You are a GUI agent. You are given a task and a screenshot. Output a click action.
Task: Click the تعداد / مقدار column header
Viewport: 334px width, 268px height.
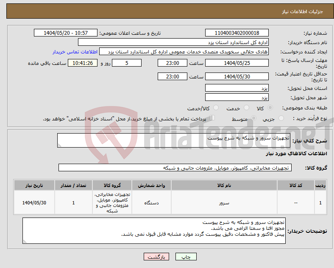(73, 185)
